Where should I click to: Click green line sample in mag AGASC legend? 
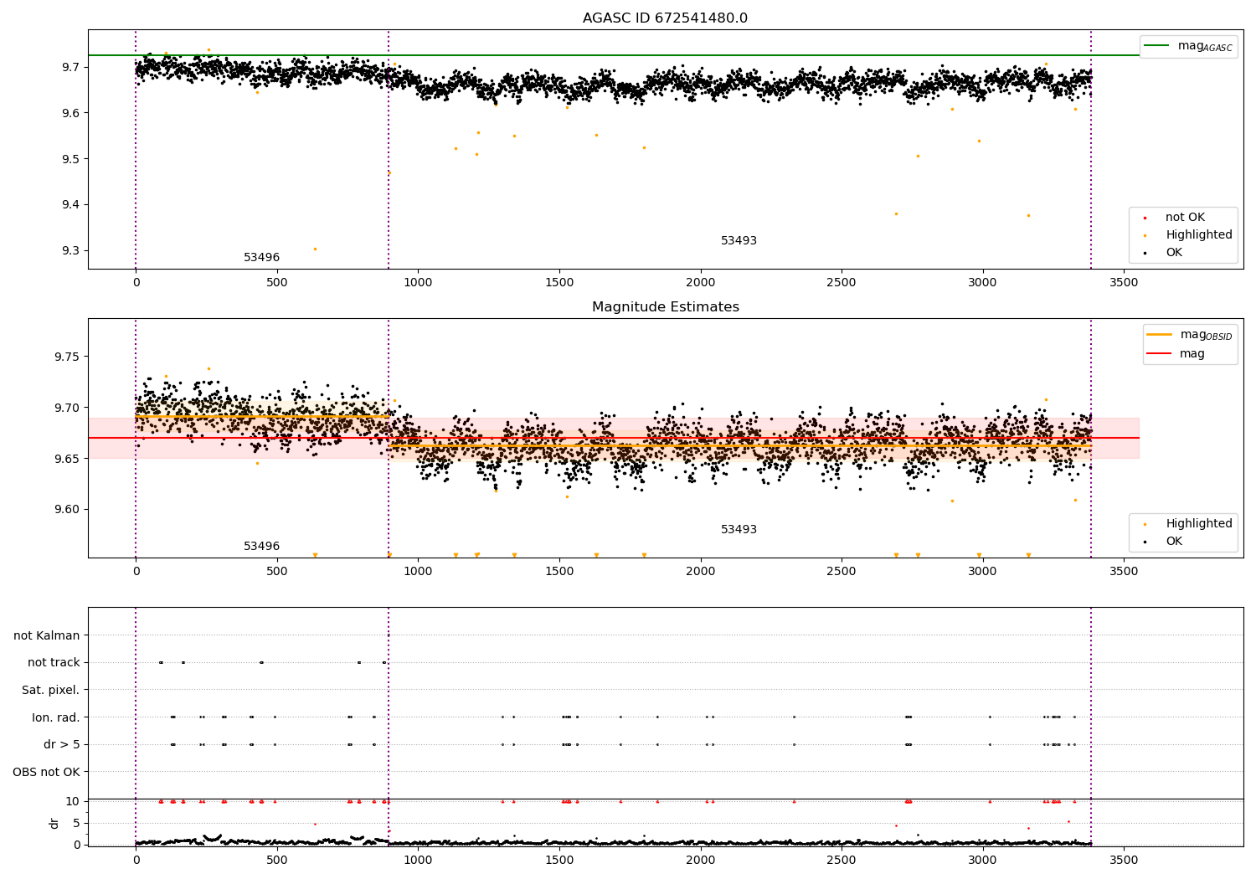[x=1156, y=46]
